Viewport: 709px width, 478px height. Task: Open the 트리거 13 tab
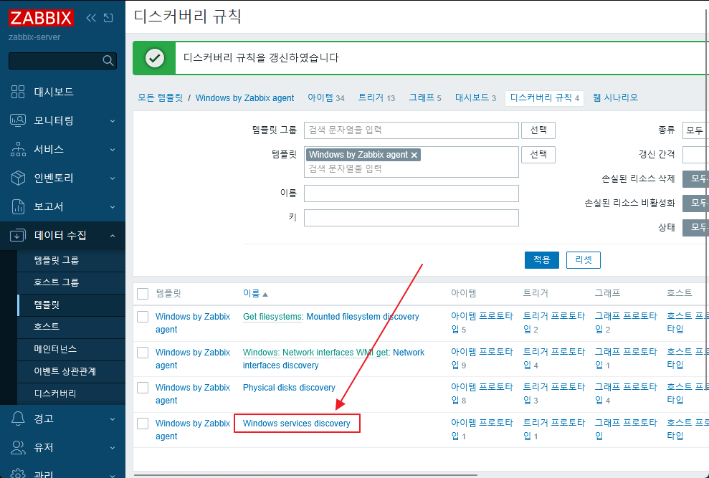click(376, 97)
